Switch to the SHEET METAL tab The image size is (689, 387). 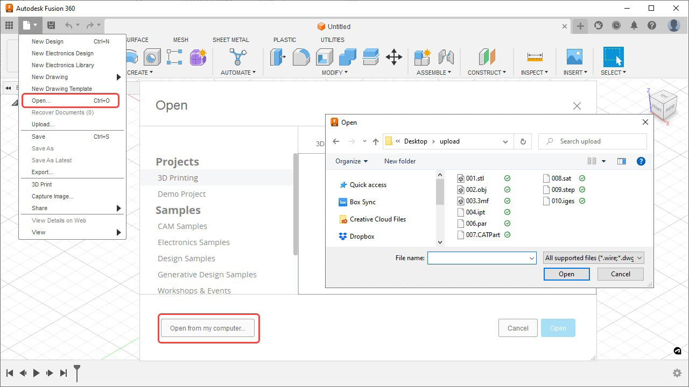(230, 40)
